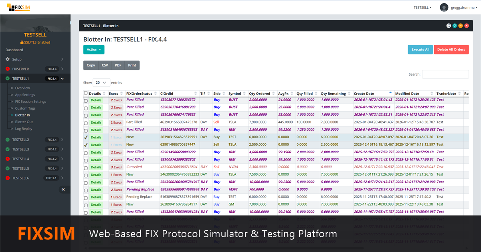Uncheck the row box for TEST order 2639031564823379951
The height and width of the screenshot is (252, 481).
pos(86,138)
